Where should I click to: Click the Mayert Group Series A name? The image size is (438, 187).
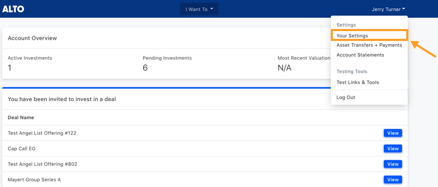[34, 180]
